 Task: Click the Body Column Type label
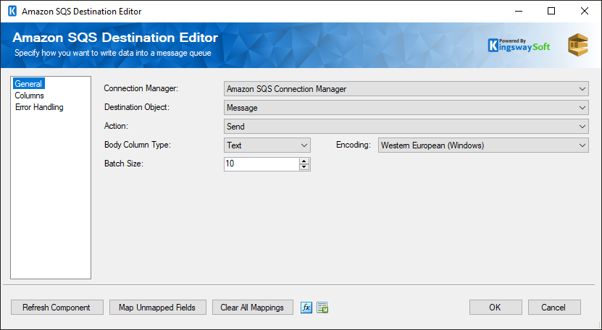coord(138,145)
